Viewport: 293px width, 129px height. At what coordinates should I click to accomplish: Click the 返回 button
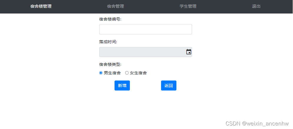point(168,86)
